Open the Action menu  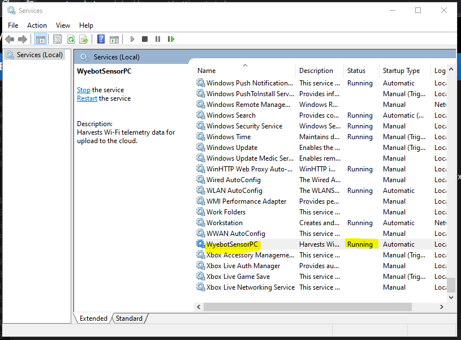[x=37, y=25]
